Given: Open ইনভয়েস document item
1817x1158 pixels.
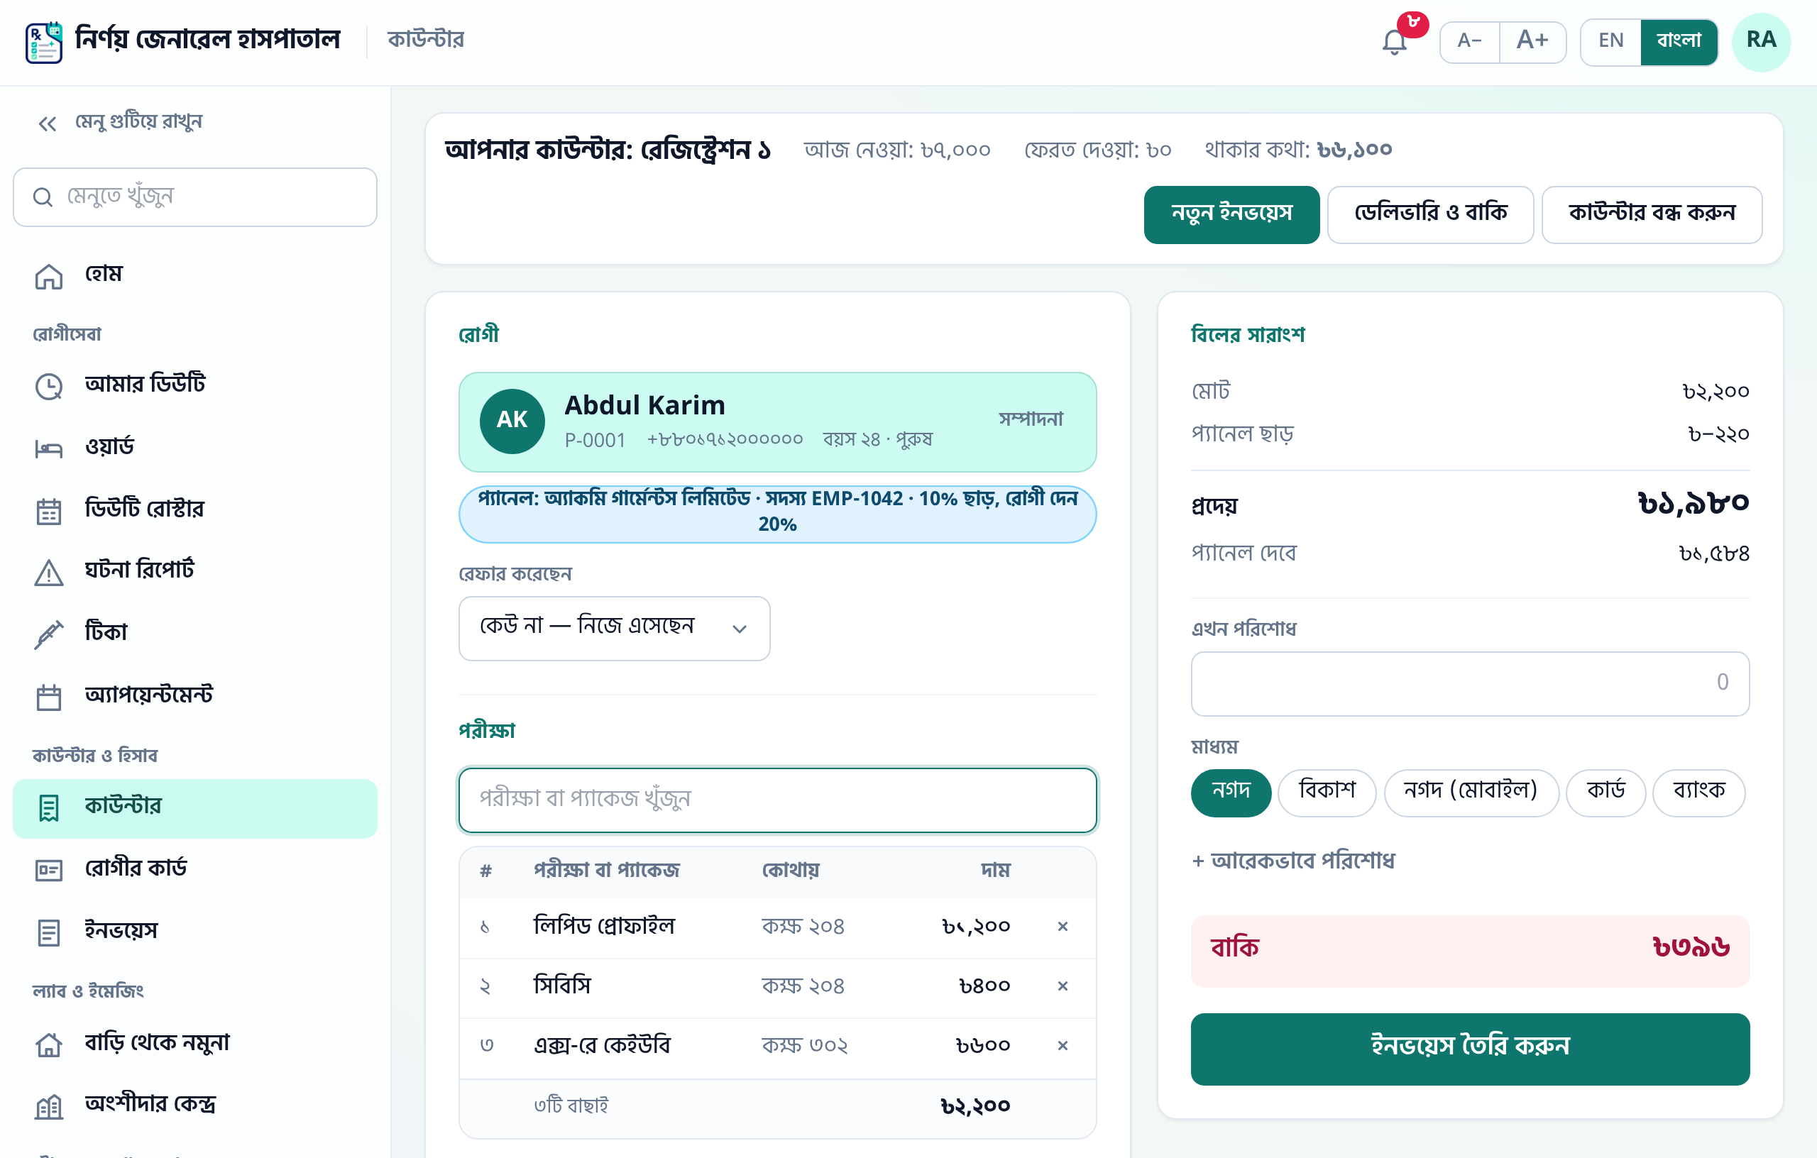Looking at the screenshot, I should 194,932.
